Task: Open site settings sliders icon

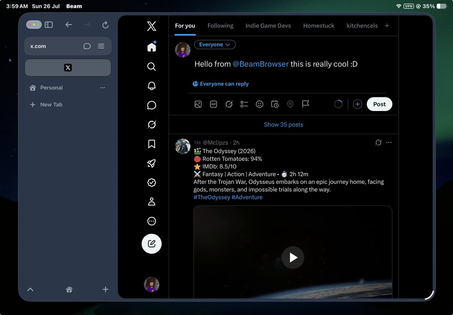Action: [x=101, y=46]
